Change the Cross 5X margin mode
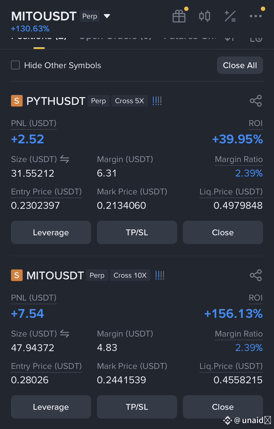Viewport: 274px width, 429px height. [129, 101]
